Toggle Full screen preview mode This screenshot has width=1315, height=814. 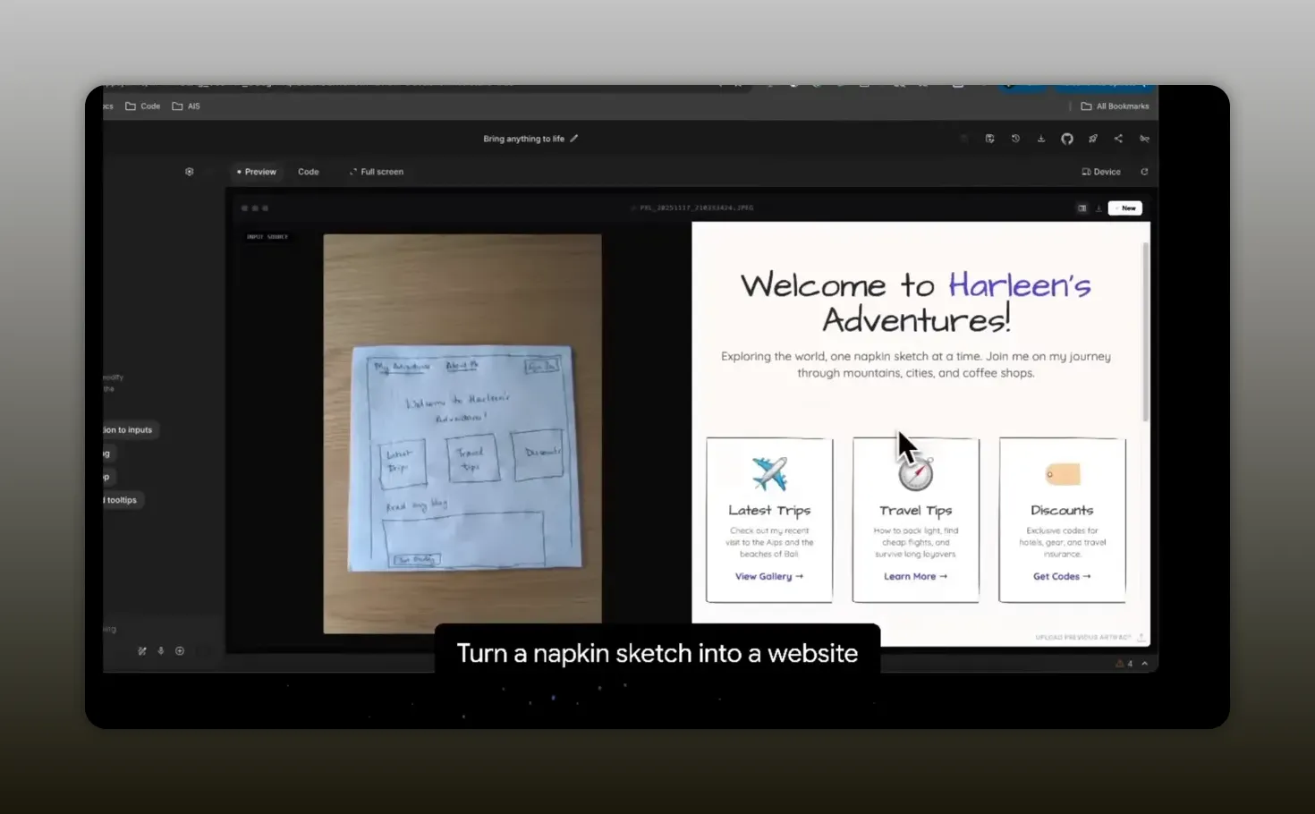pyautogui.click(x=377, y=172)
